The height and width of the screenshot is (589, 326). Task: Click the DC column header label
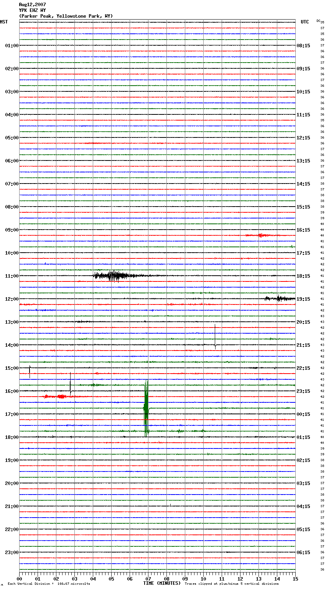(x=318, y=21)
